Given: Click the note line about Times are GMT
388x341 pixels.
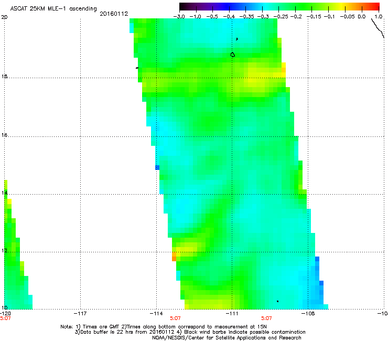Looking at the screenshot, I should point(164,327).
